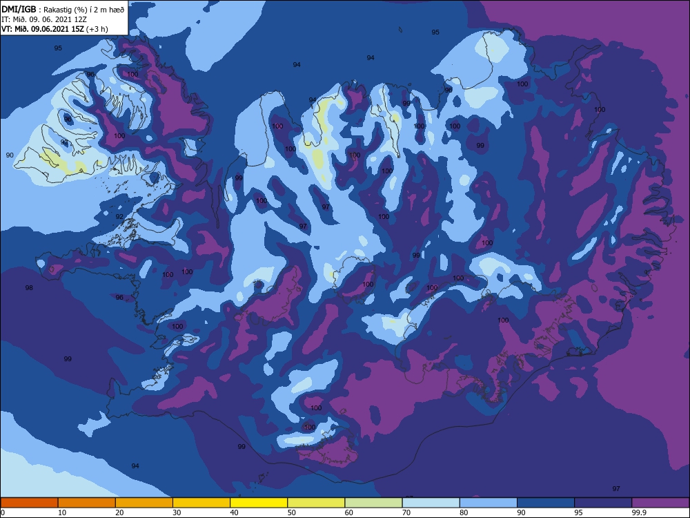Choose the amber 30–40 legend swatch
690x518 pixels.
coord(201,503)
